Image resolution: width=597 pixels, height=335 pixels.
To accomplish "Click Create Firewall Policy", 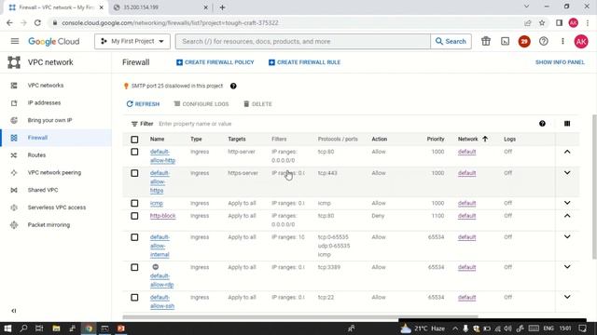I will click(215, 62).
